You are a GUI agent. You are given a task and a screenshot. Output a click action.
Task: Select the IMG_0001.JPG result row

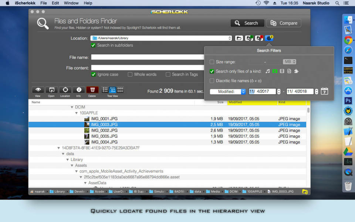pyautogui.click(x=167, y=119)
